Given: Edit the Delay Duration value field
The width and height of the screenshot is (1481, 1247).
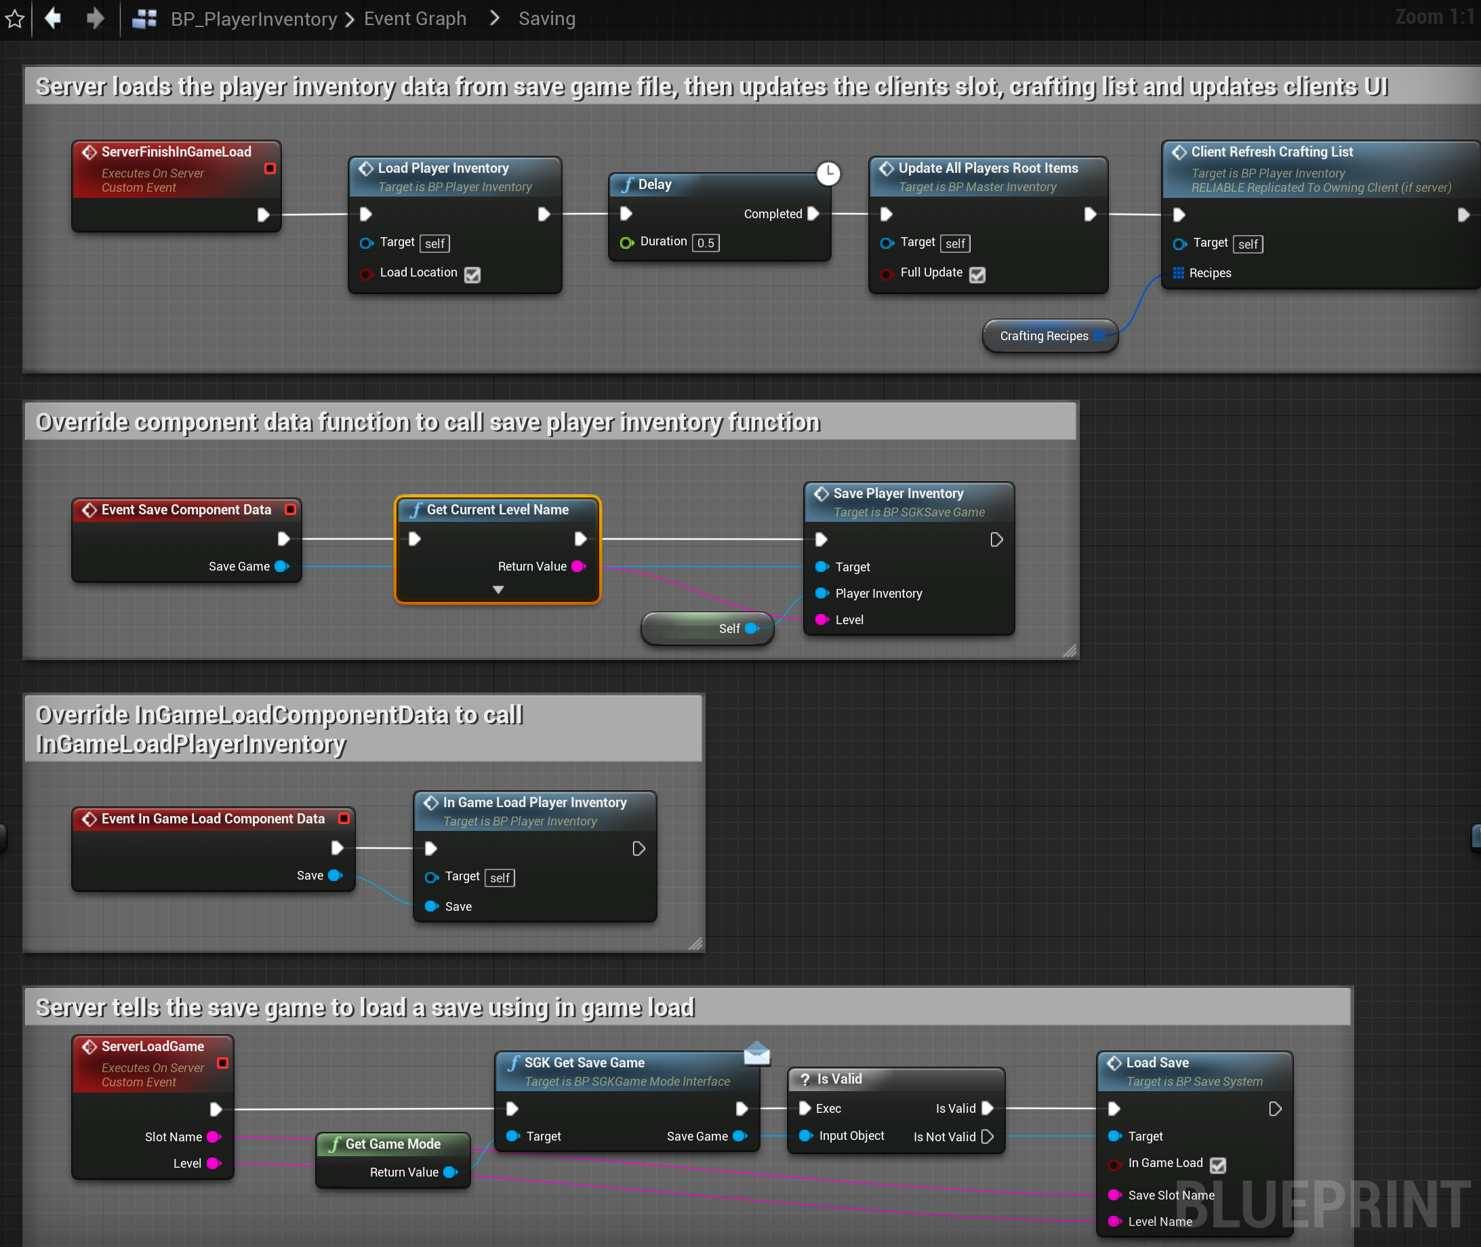Looking at the screenshot, I should click(705, 243).
